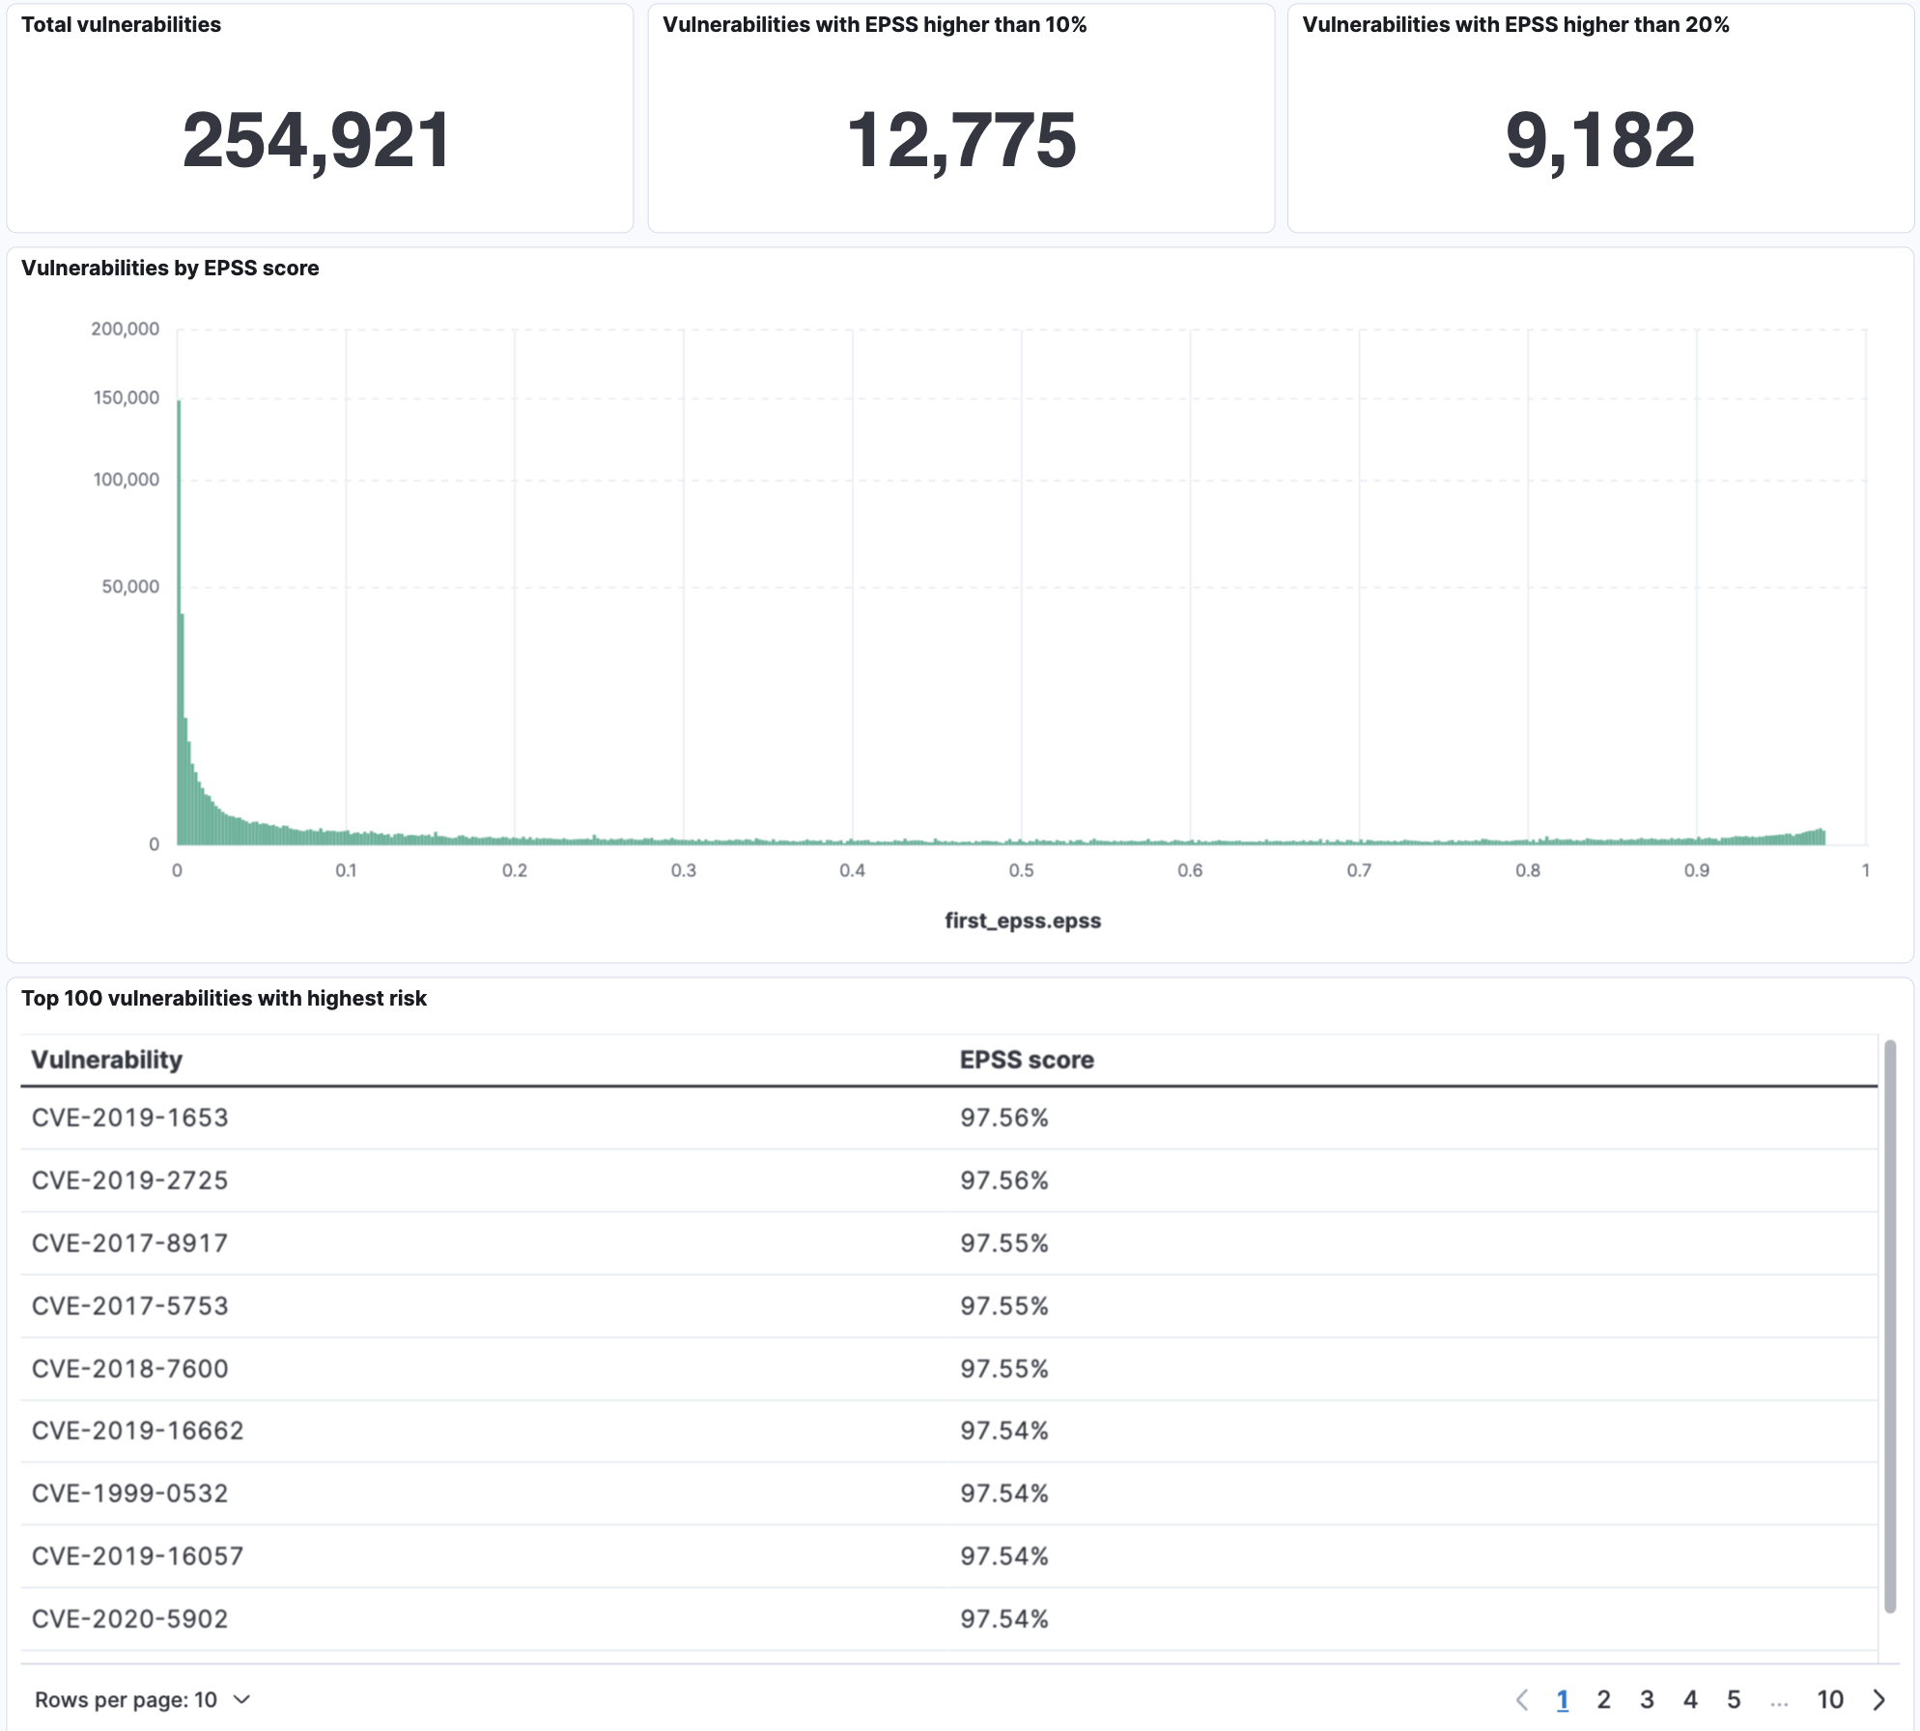The height and width of the screenshot is (1731, 1920).
Task: Sort the table by EPSS score column
Action: click(x=1026, y=1060)
